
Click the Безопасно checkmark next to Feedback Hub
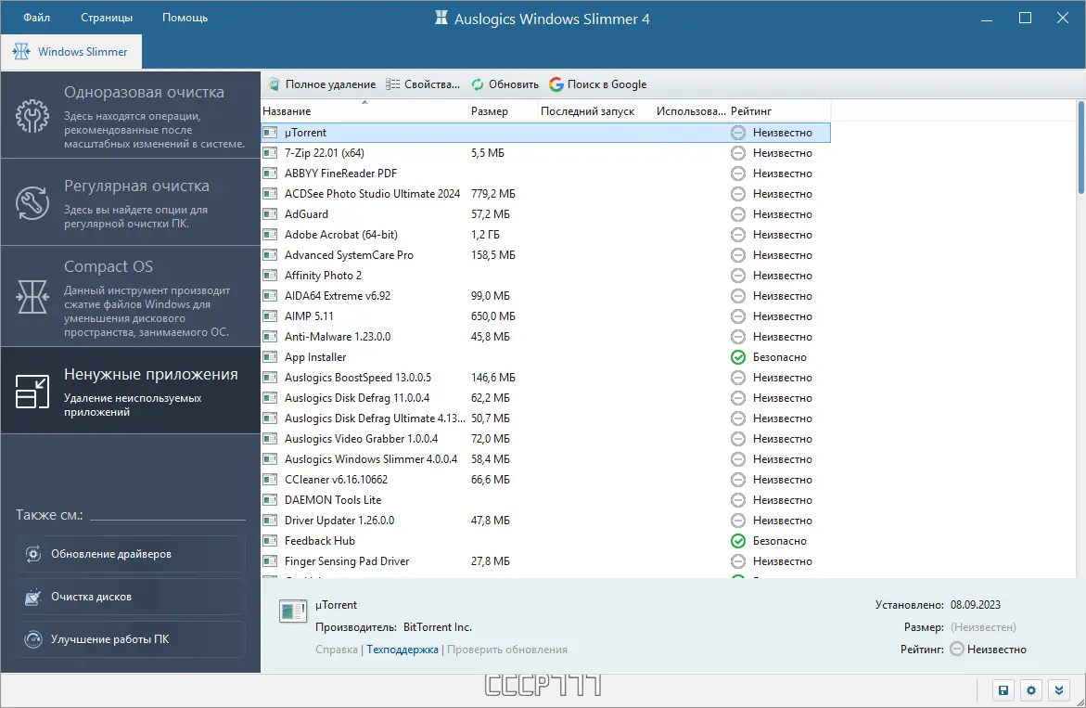(737, 541)
